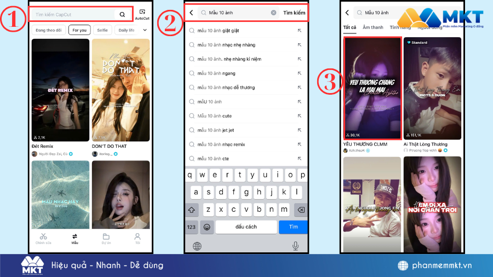
Task: Click the Ai Thật Lòng Thương title text
Action: point(426,144)
